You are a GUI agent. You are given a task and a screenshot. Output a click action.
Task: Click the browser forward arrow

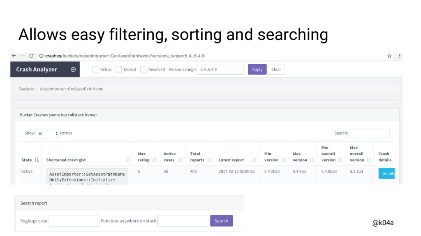coord(23,56)
